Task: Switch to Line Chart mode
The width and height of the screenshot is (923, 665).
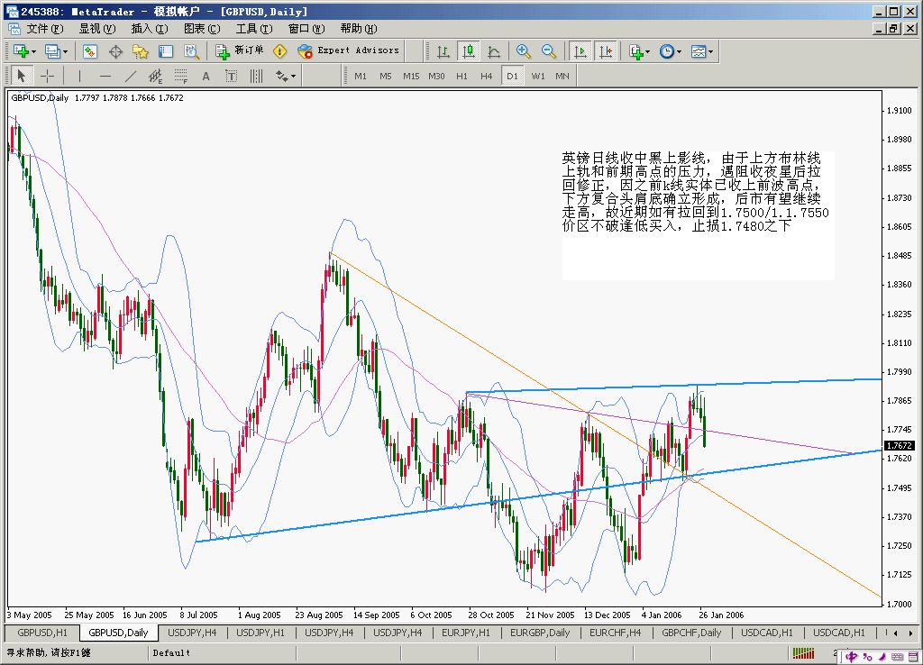Action: 494,51
